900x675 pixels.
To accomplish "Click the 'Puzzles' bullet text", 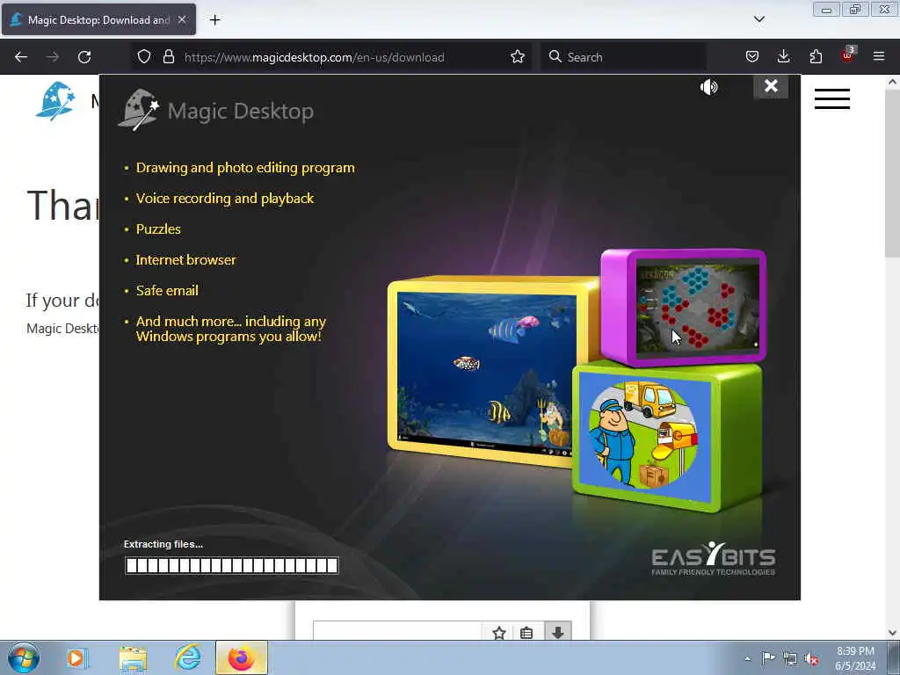I will [158, 229].
